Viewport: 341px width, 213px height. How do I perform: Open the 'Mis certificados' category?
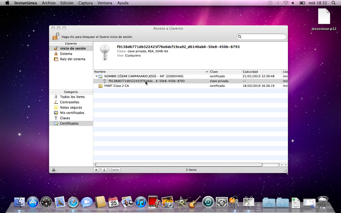tap(71, 113)
